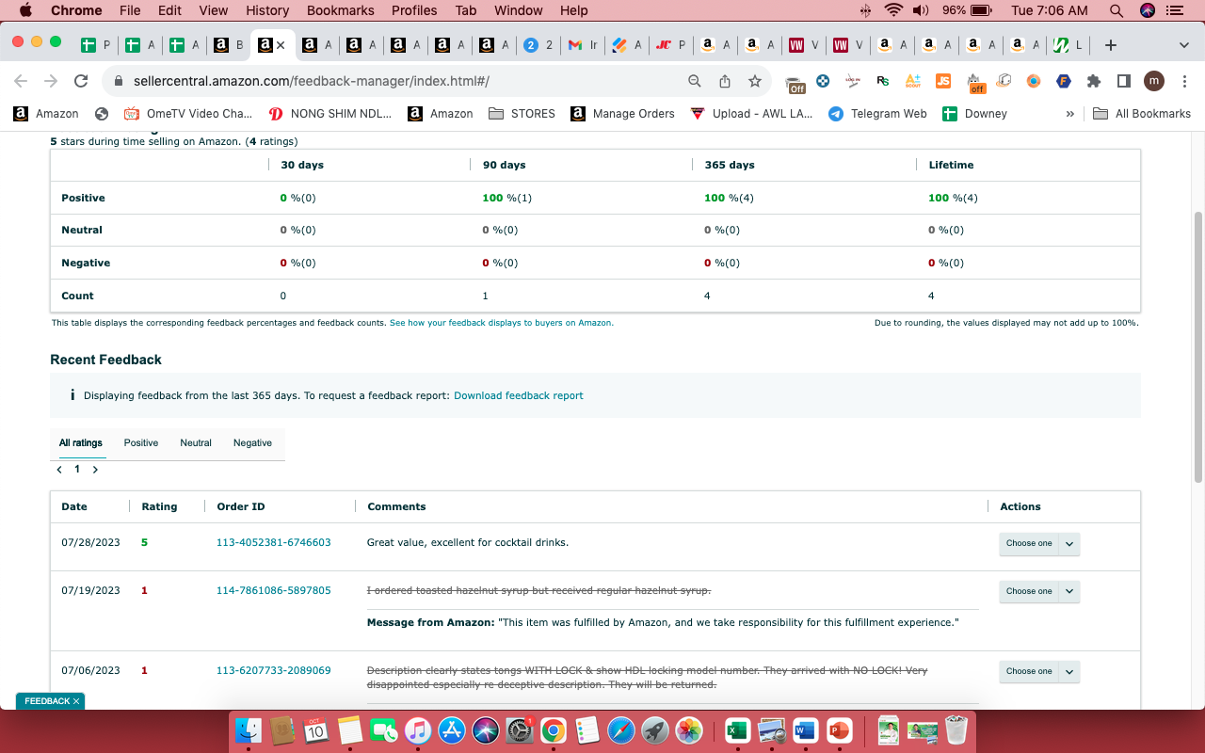Open Spotlight search in menu bar
1205x753 pixels.
click(1117, 10)
